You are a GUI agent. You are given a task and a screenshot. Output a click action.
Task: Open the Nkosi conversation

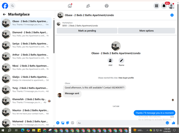[x=26, y=67]
